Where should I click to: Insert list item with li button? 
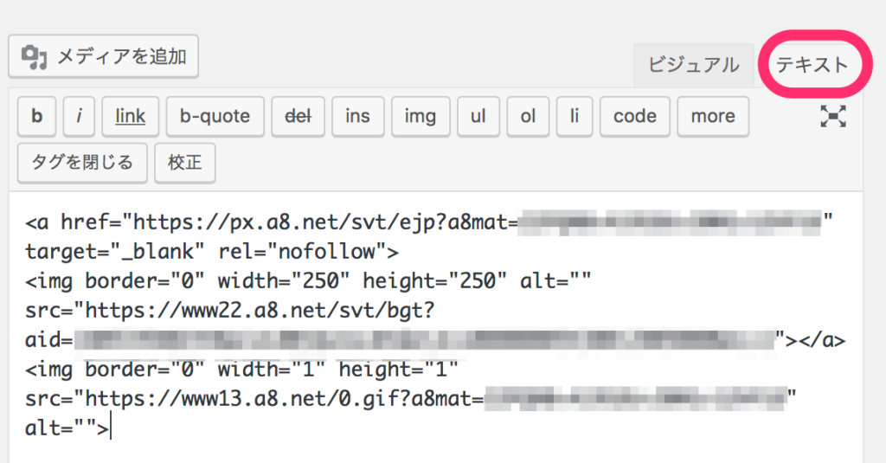click(x=574, y=116)
